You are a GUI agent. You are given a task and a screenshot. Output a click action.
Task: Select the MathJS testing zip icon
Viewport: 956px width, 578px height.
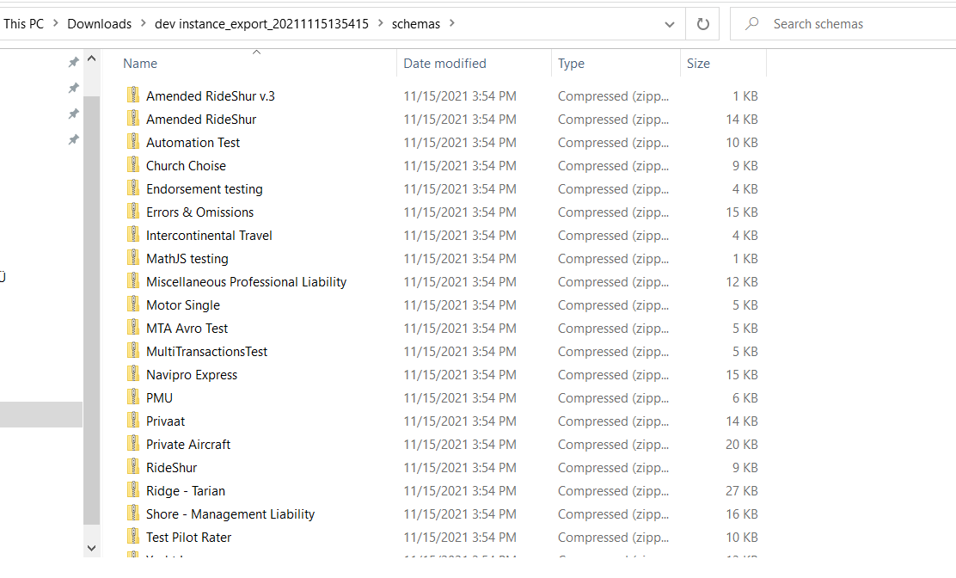[x=133, y=258]
